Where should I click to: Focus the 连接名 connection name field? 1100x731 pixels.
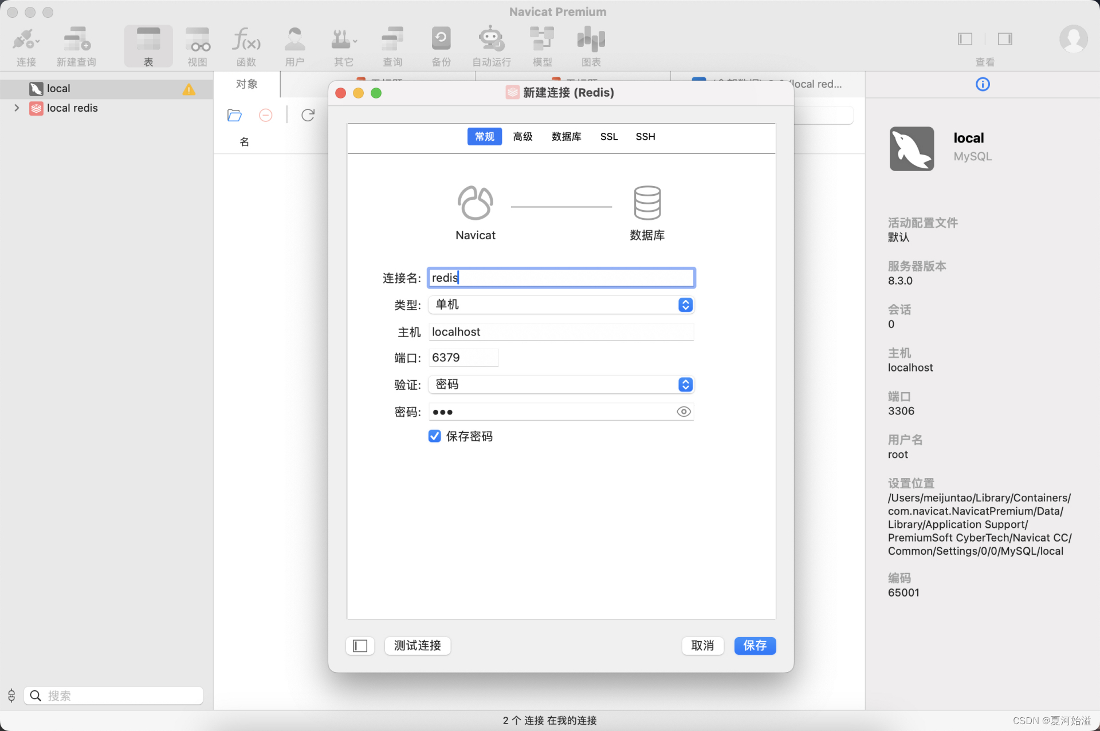[x=561, y=278]
